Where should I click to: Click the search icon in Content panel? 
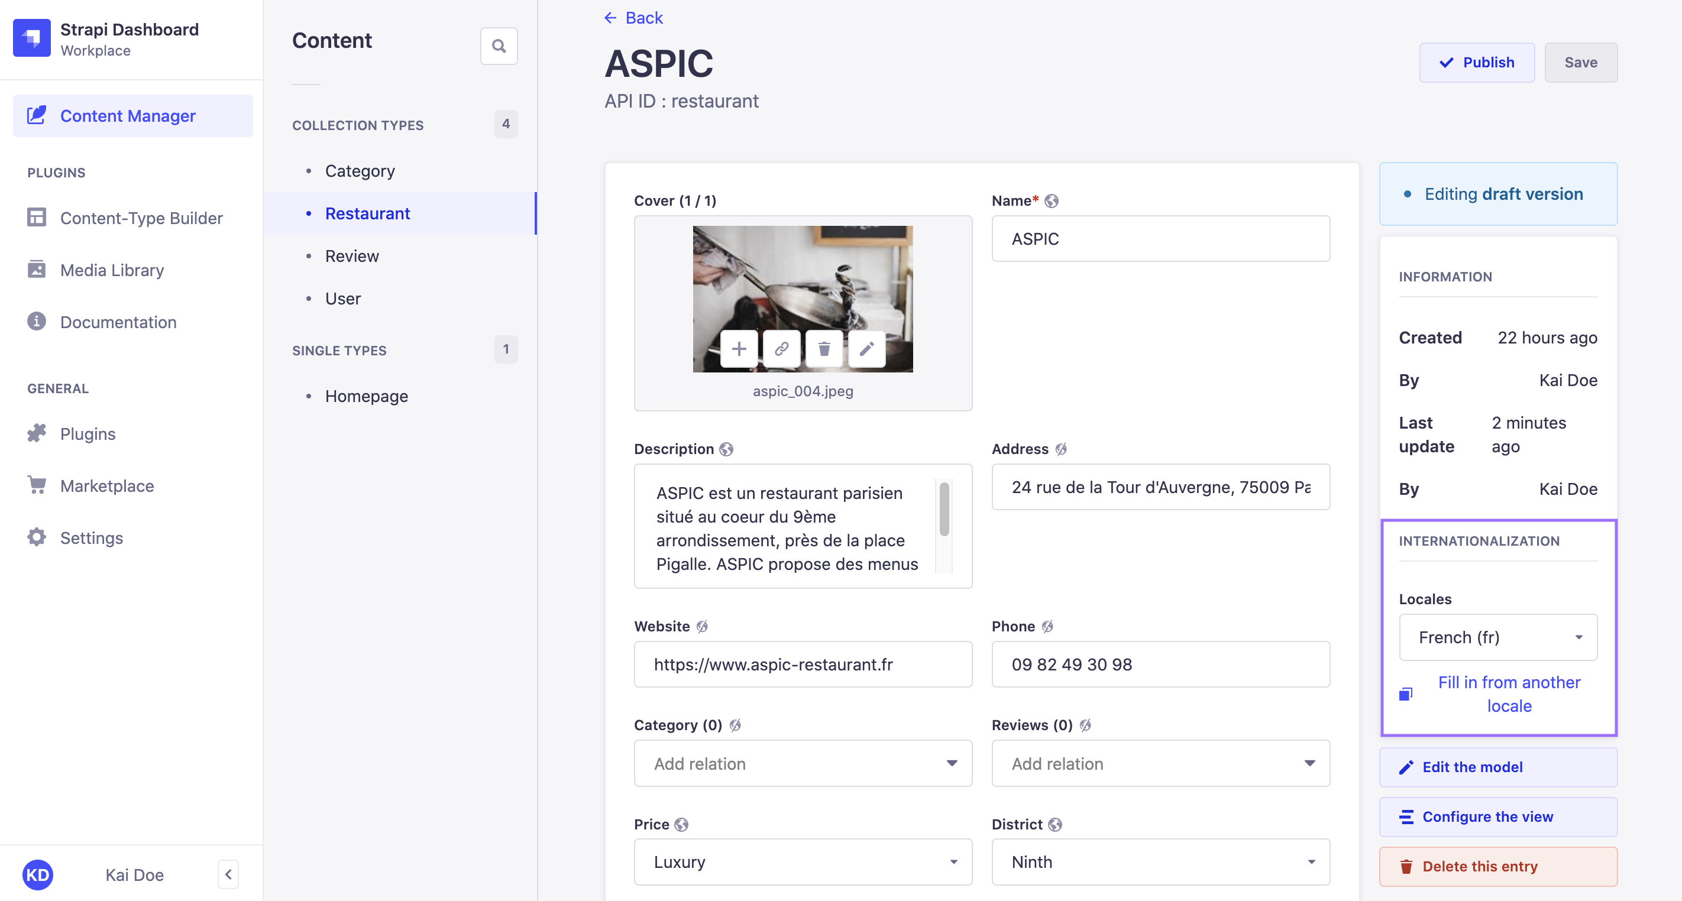[x=500, y=44]
